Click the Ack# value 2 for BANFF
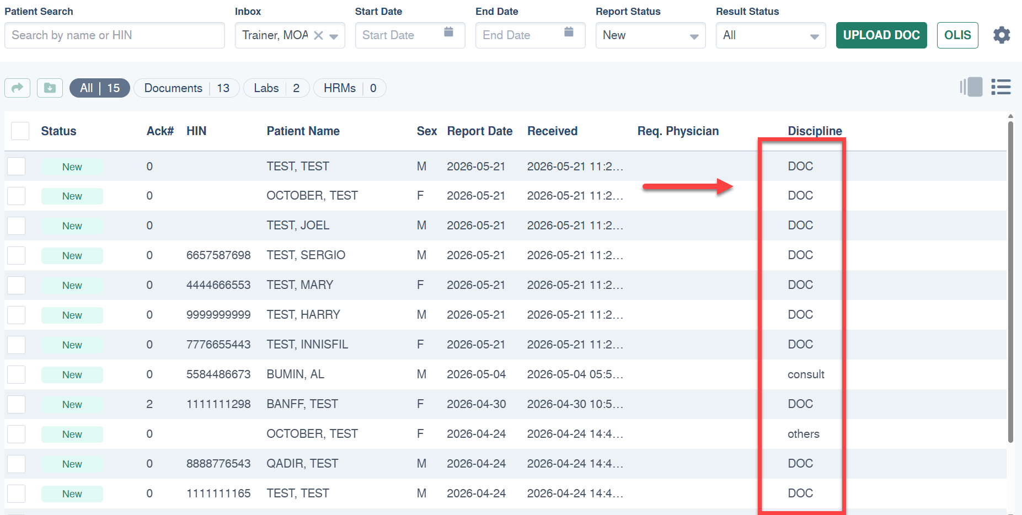The height and width of the screenshot is (515, 1022). (149, 404)
